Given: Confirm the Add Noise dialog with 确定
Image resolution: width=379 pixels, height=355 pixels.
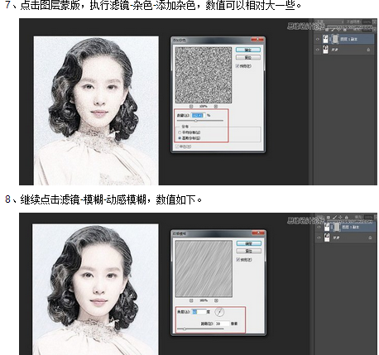Looking at the screenshot, I should coord(248,50).
